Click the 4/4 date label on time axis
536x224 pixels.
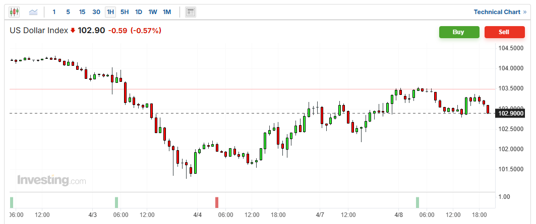198,215
